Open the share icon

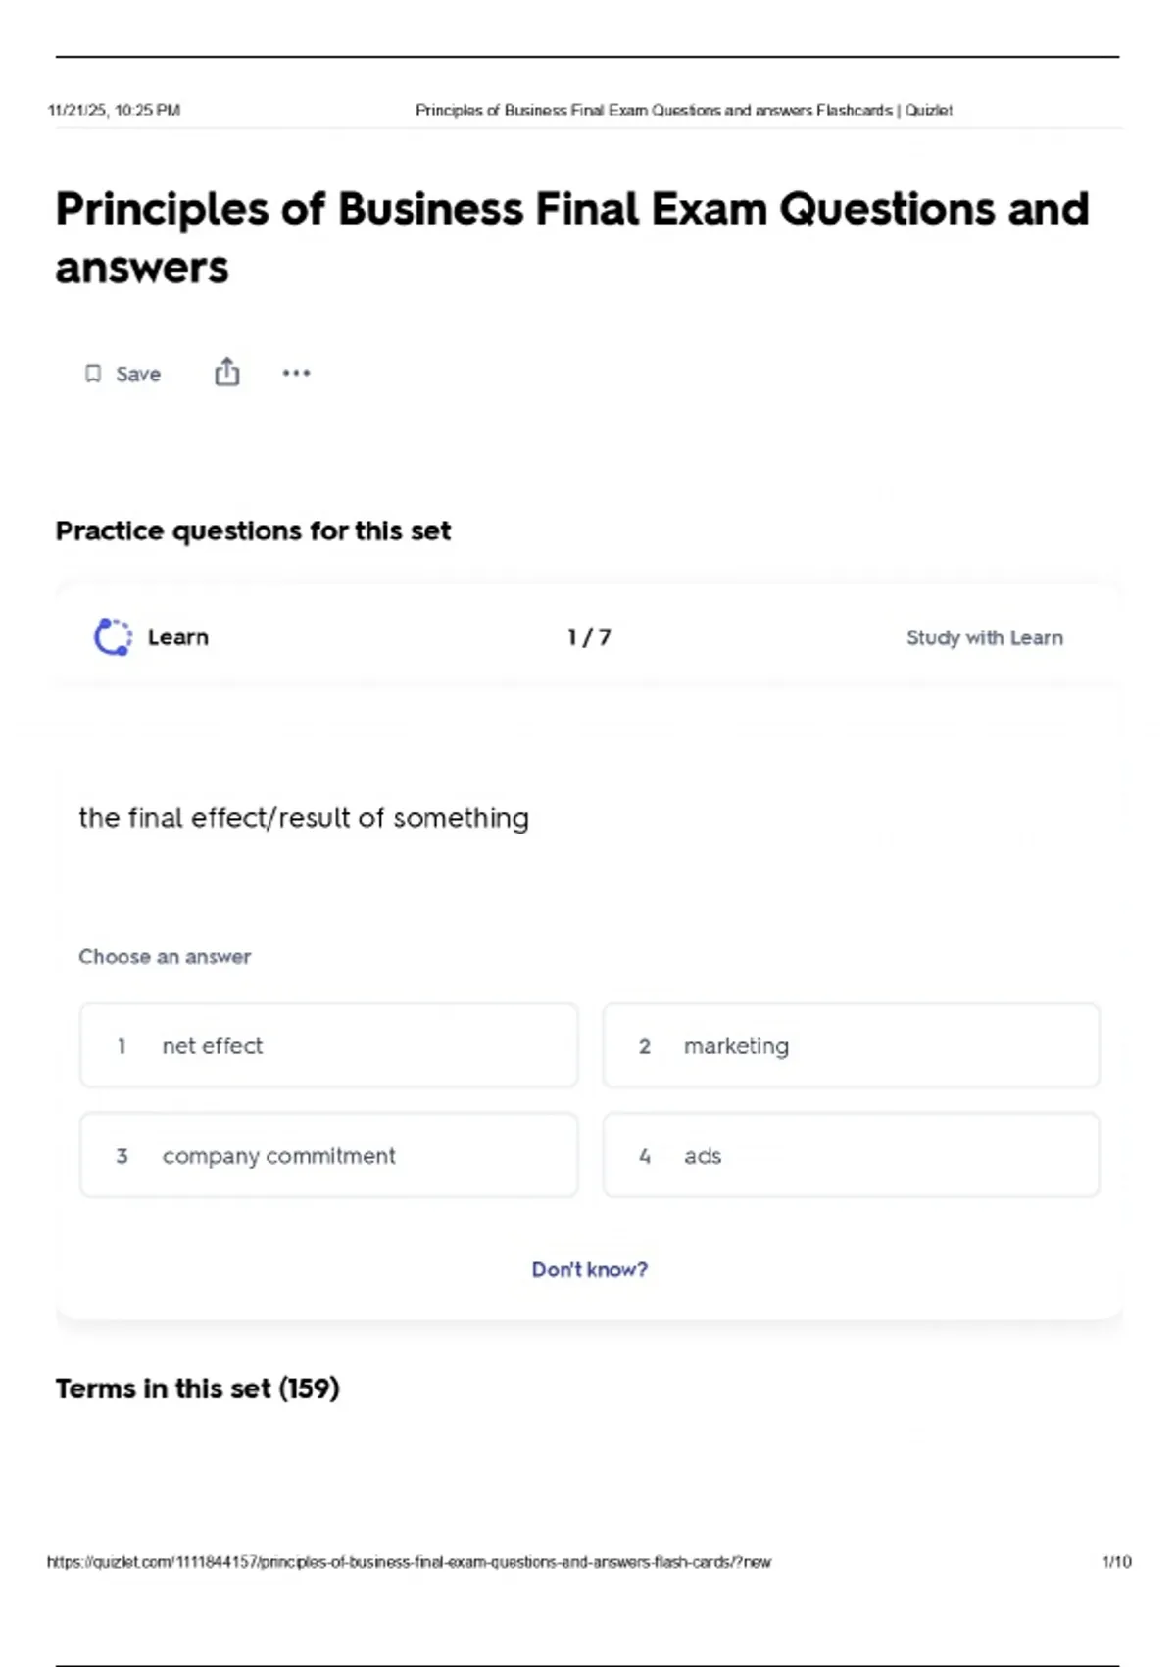tap(226, 373)
